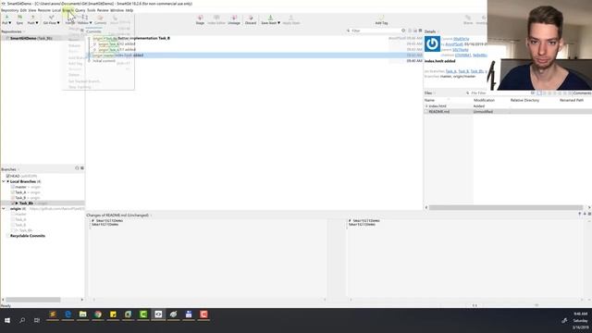Image resolution: width=592 pixels, height=333 pixels.
Task: Click the Discard toolbar icon
Action: pos(251,18)
